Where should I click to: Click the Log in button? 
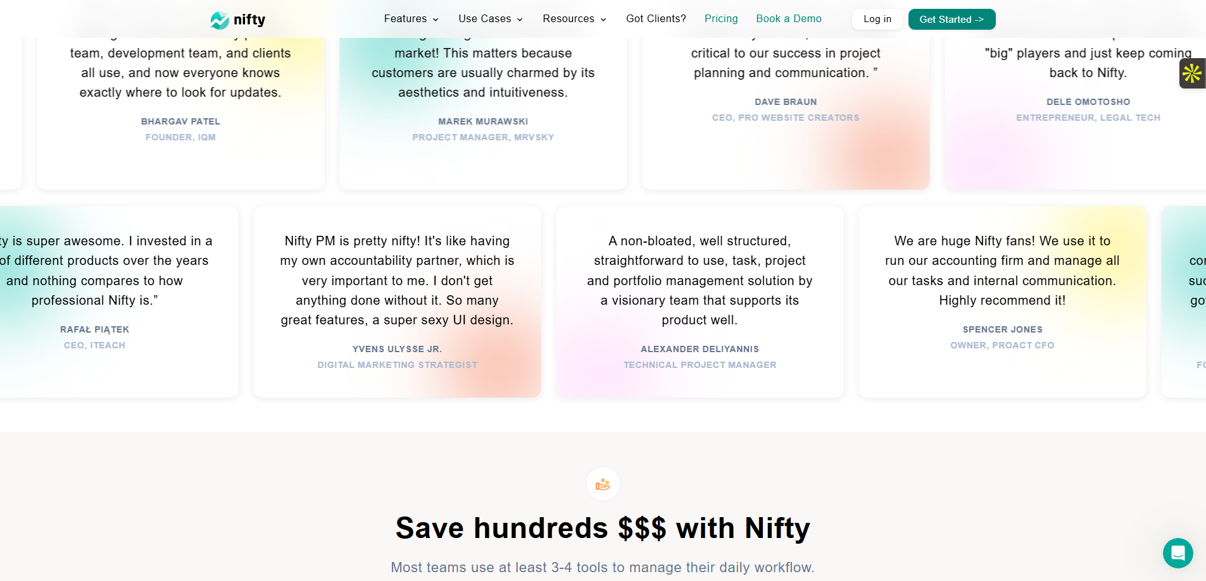pos(877,19)
